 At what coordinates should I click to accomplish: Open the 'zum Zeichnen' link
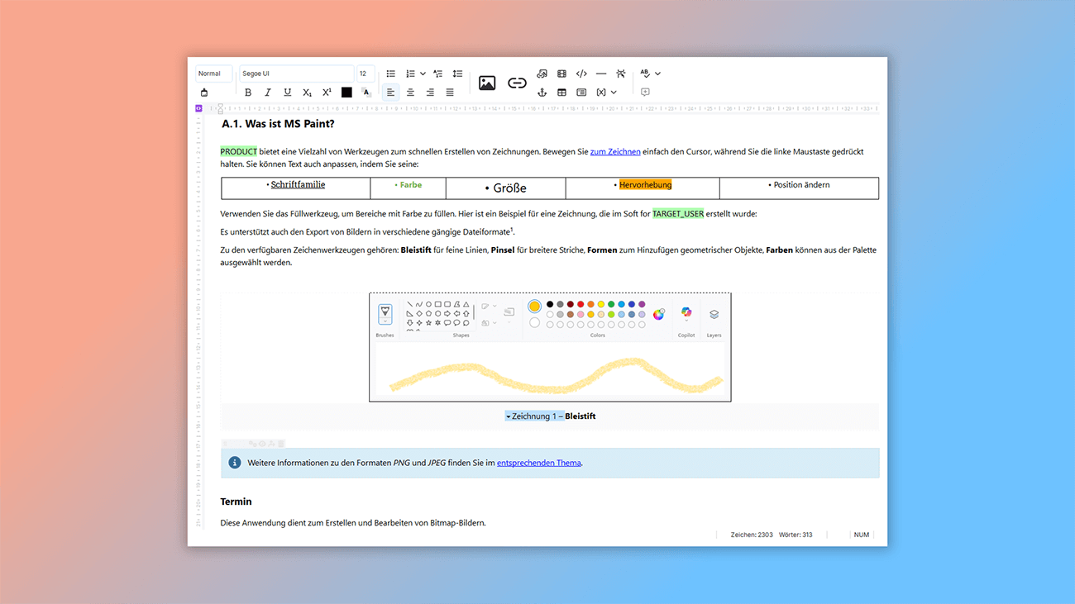click(615, 152)
